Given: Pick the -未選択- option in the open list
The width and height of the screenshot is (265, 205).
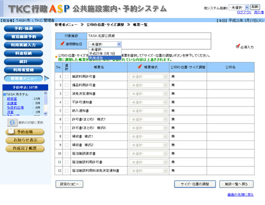Looking at the screenshot, I should [105, 50].
